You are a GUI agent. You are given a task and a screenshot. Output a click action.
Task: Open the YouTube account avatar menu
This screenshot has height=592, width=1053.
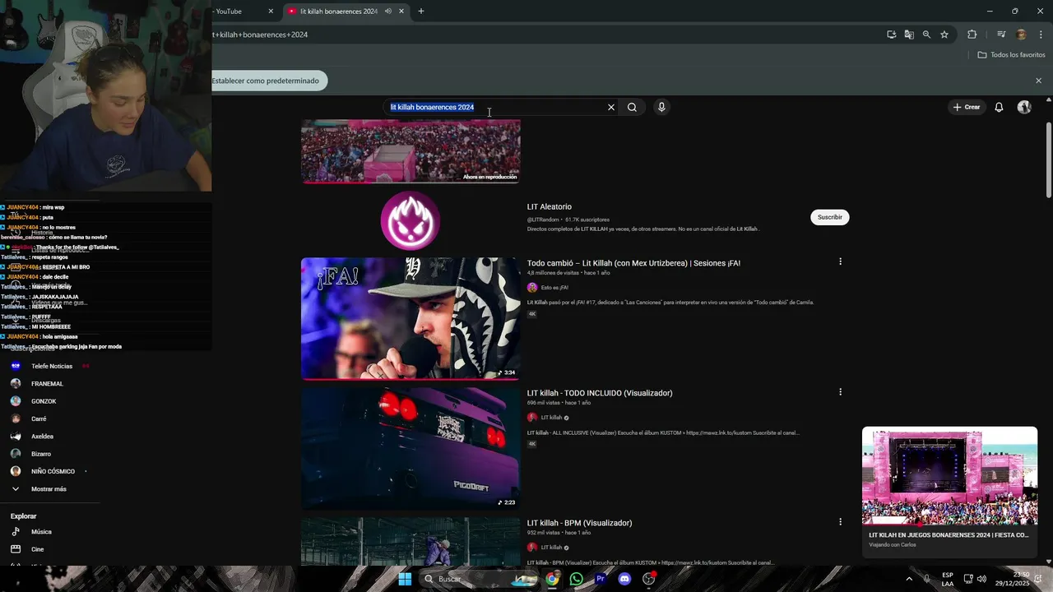1024,107
